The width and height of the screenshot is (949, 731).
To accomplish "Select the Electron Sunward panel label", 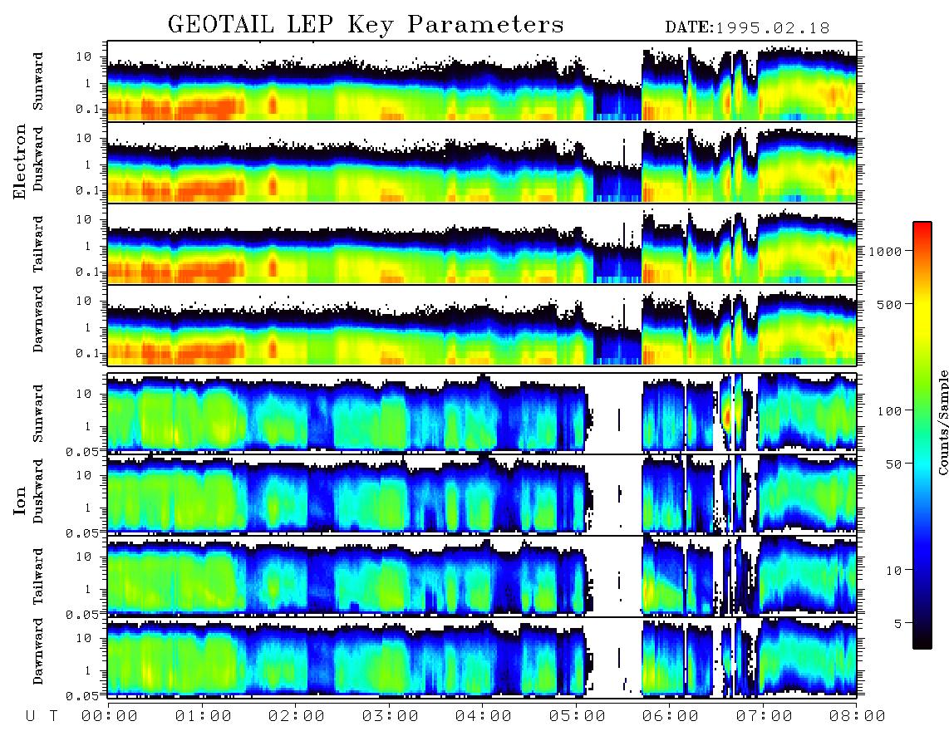I will pos(38,81).
